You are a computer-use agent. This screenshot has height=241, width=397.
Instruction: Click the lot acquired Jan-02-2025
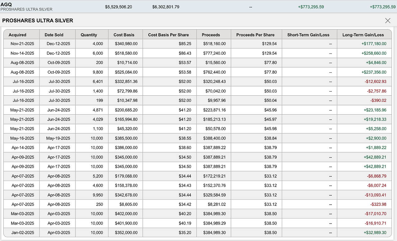(21, 233)
